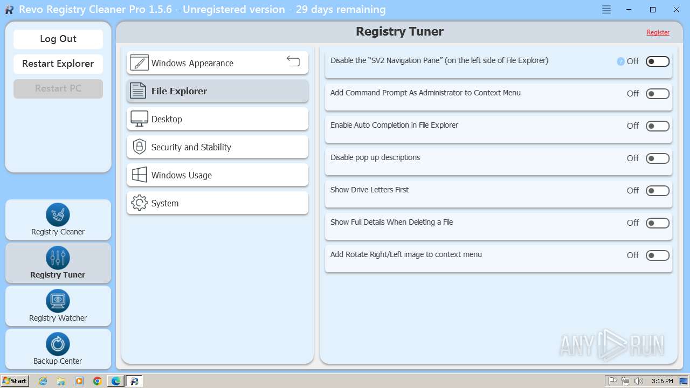Open the Backup Center module icon
690x388 pixels.
tap(58, 344)
